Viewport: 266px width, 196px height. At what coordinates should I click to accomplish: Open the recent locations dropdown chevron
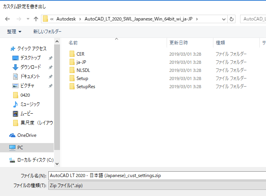[28, 19]
